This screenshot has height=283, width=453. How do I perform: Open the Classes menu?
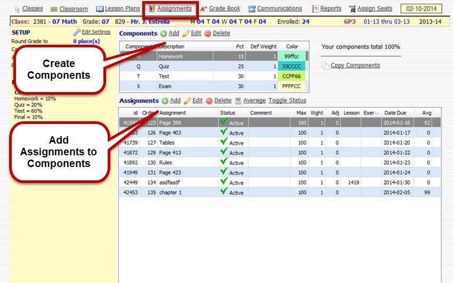[x=33, y=9]
